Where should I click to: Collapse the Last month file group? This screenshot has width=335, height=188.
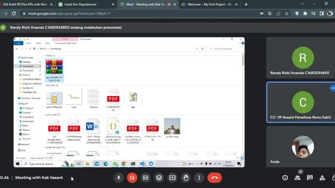(44, 115)
